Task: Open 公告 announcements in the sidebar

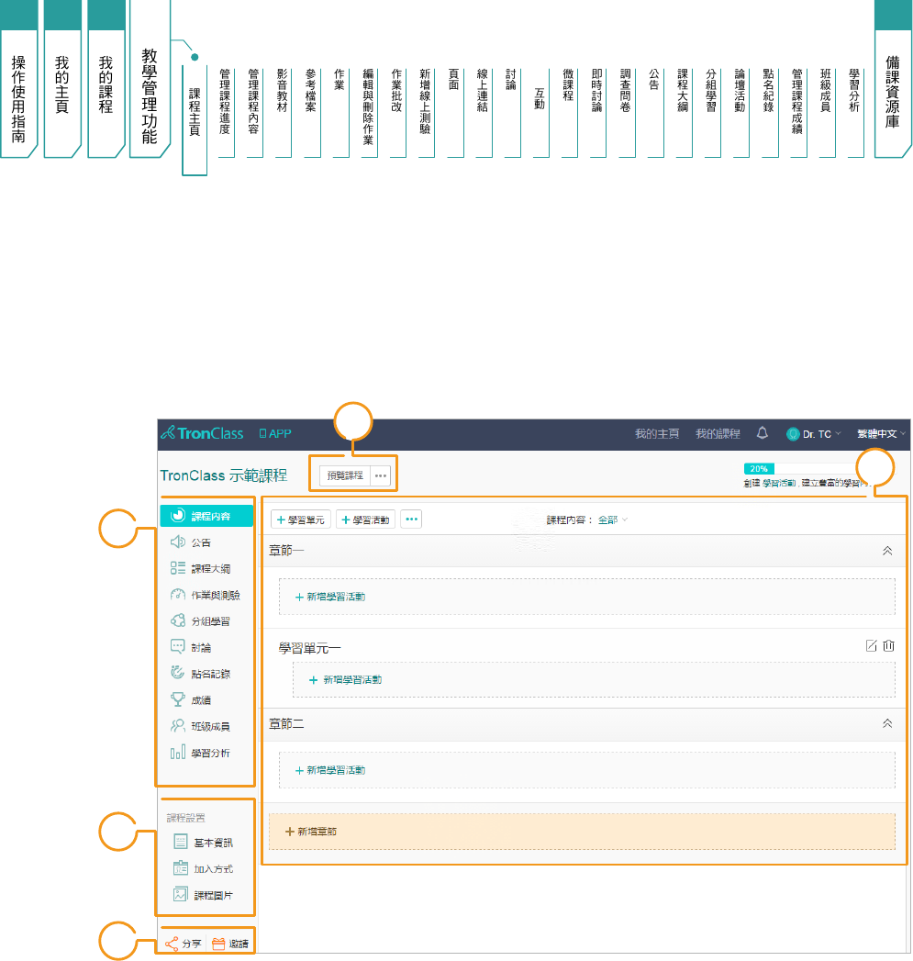Action: click(191, 542)
